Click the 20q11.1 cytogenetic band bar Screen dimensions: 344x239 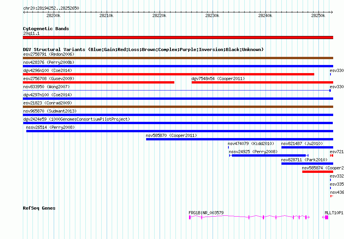[178, 38]
